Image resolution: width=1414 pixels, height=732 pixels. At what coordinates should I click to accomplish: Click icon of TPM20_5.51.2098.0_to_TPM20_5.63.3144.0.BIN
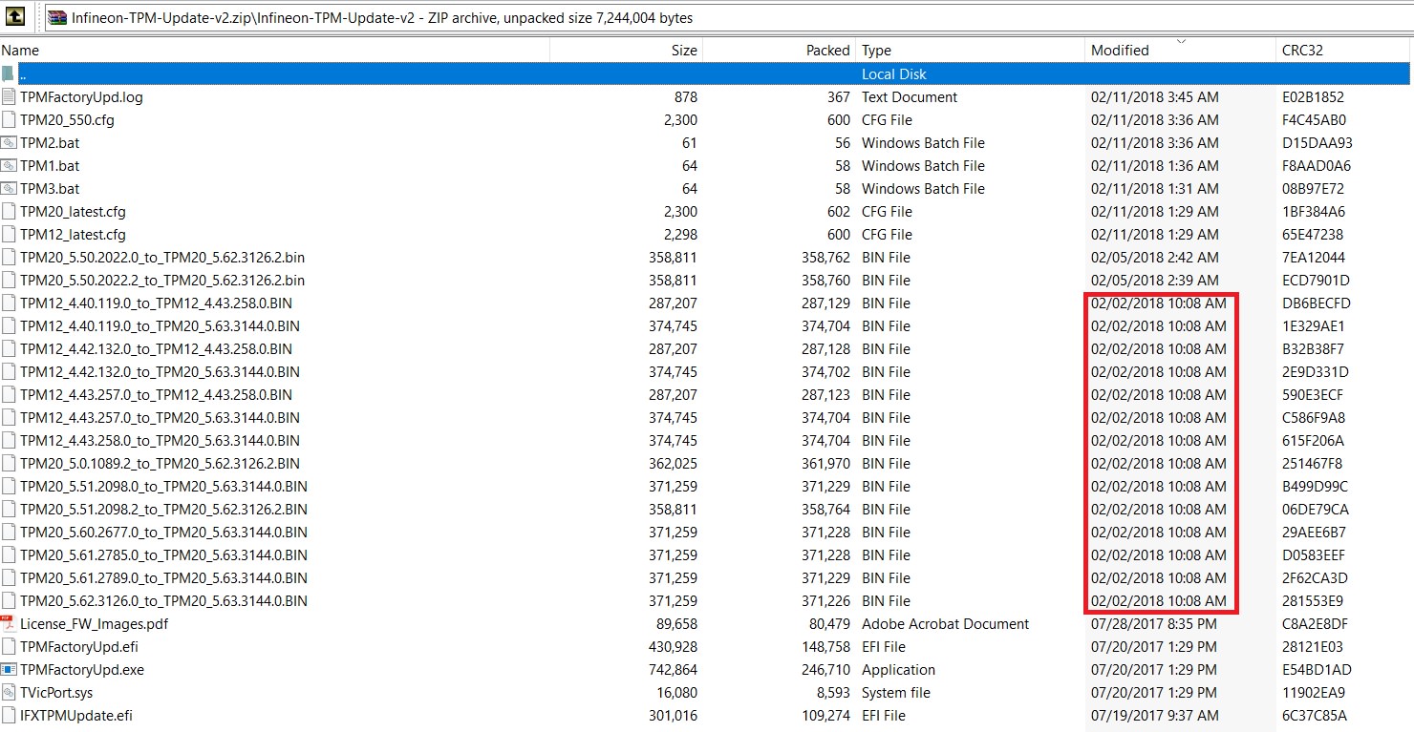click(x=9, y=487)
